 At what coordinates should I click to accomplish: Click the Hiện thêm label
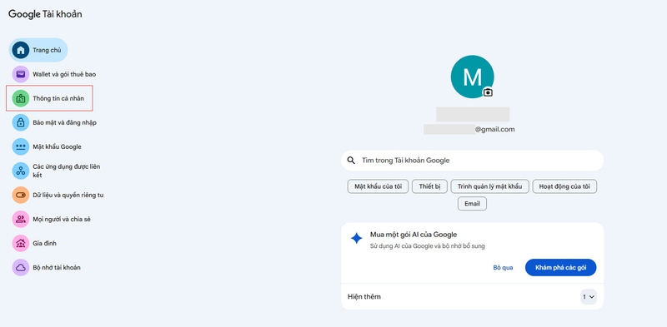click(364, 297)
